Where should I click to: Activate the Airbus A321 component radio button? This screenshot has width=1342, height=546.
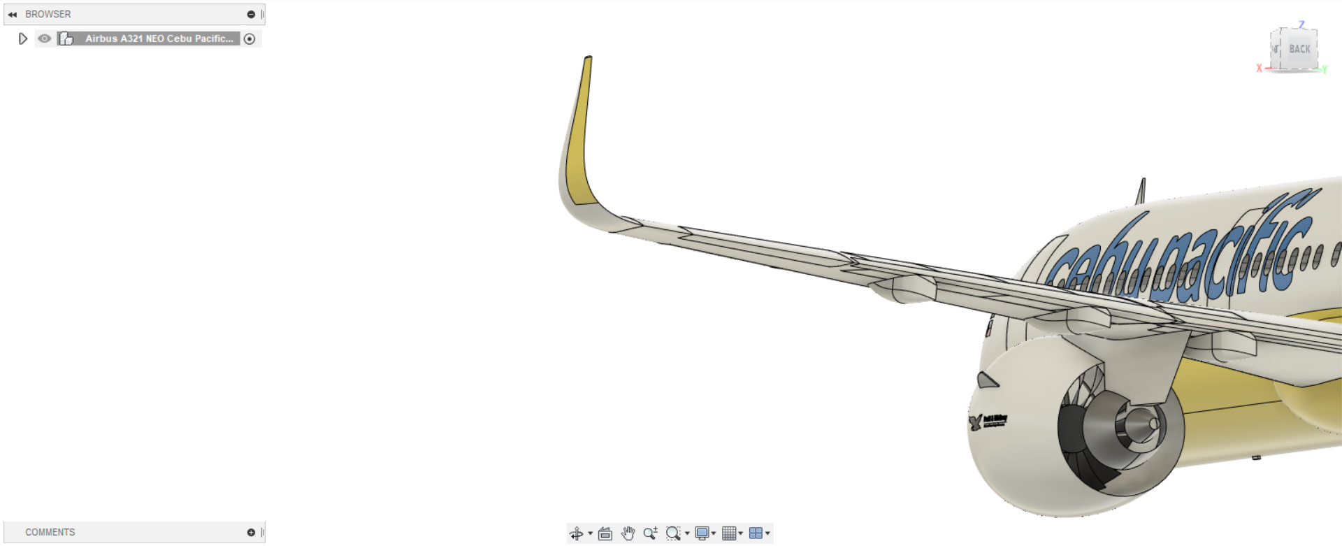point(250,39)
